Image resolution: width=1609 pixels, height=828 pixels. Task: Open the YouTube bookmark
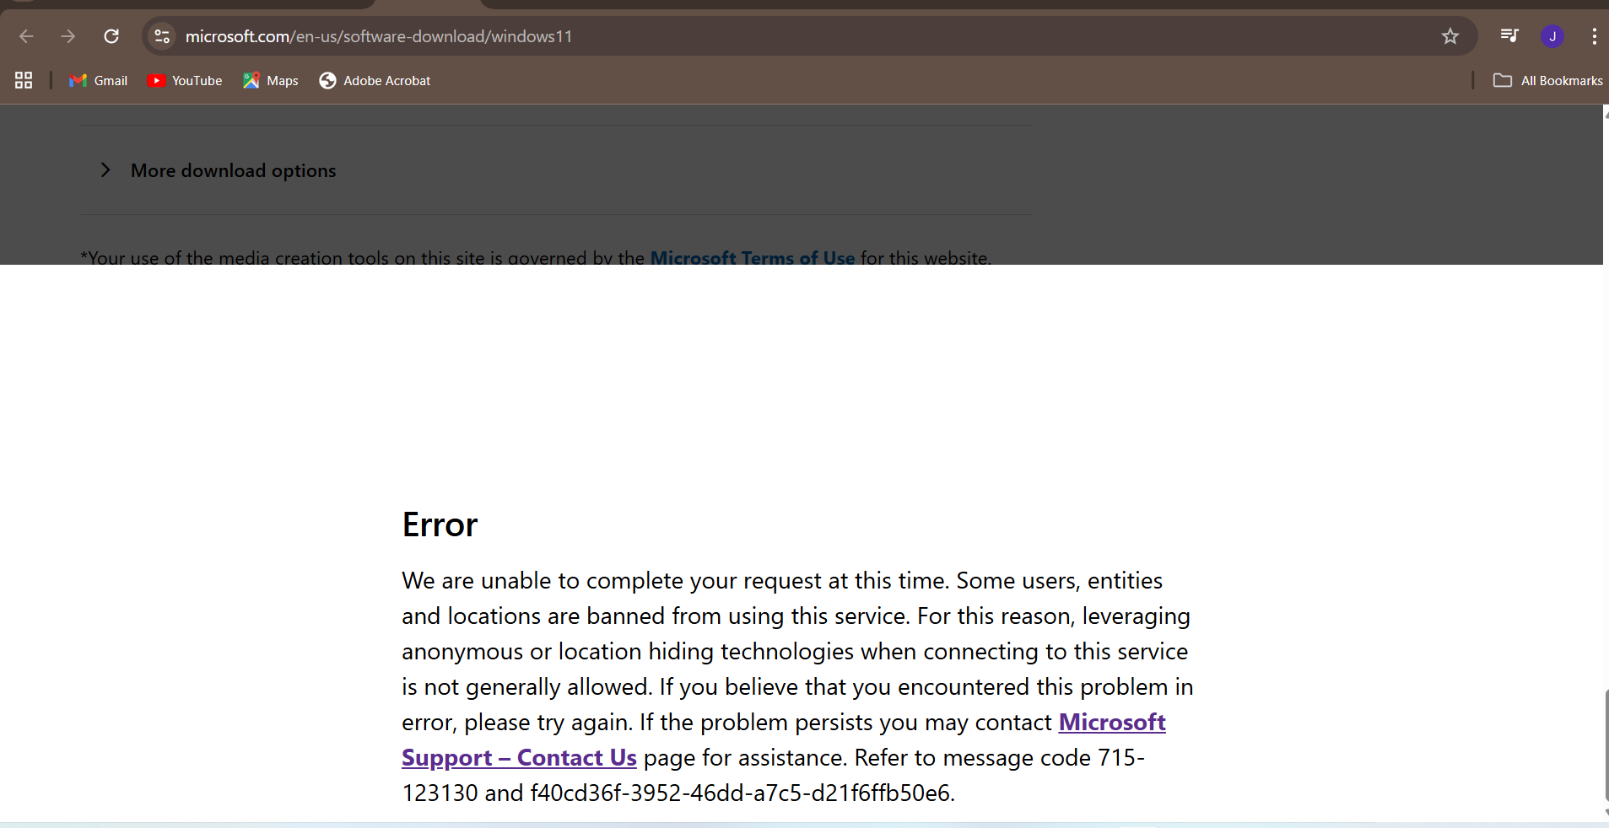click(x=185, y=80)
